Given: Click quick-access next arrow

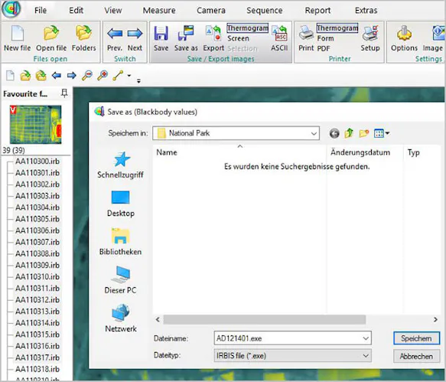Looking at the screenshot, I should coord(71,76).
